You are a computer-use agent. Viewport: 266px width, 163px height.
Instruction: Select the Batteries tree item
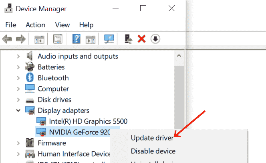51,67
